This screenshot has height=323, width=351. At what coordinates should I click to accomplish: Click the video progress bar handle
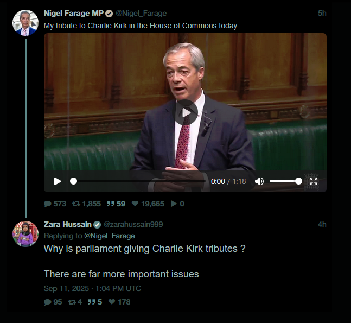(73, 181)
